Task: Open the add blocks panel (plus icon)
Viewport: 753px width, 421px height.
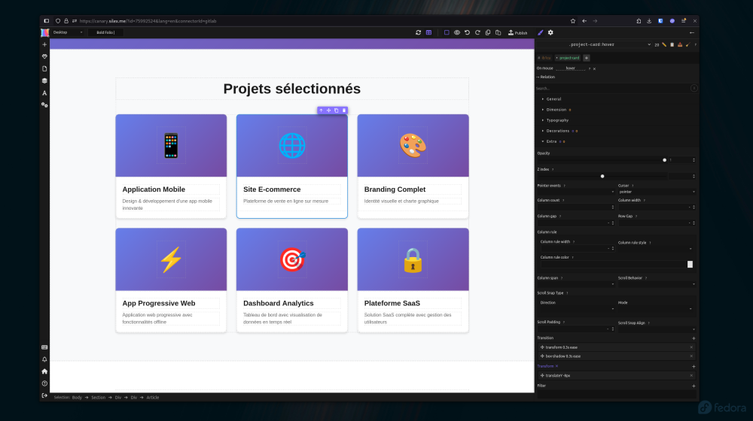Action: [x=44, y=44]
